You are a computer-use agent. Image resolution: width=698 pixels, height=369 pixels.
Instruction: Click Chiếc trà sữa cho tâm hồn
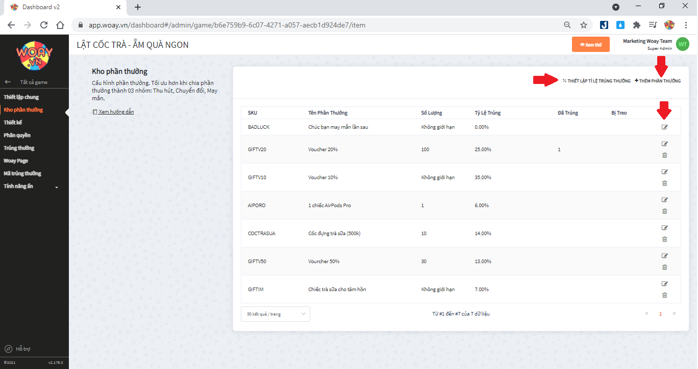pyautogui.click(x=337, y=290)
